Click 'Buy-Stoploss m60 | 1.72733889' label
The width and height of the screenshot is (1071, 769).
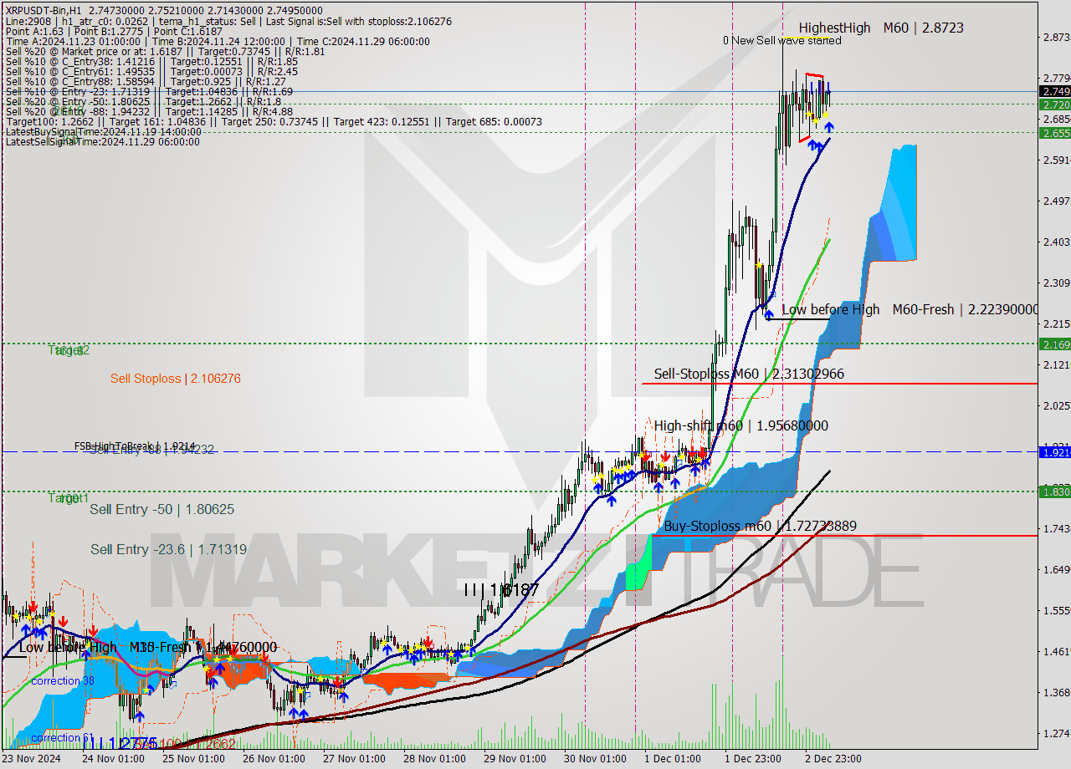760,526
